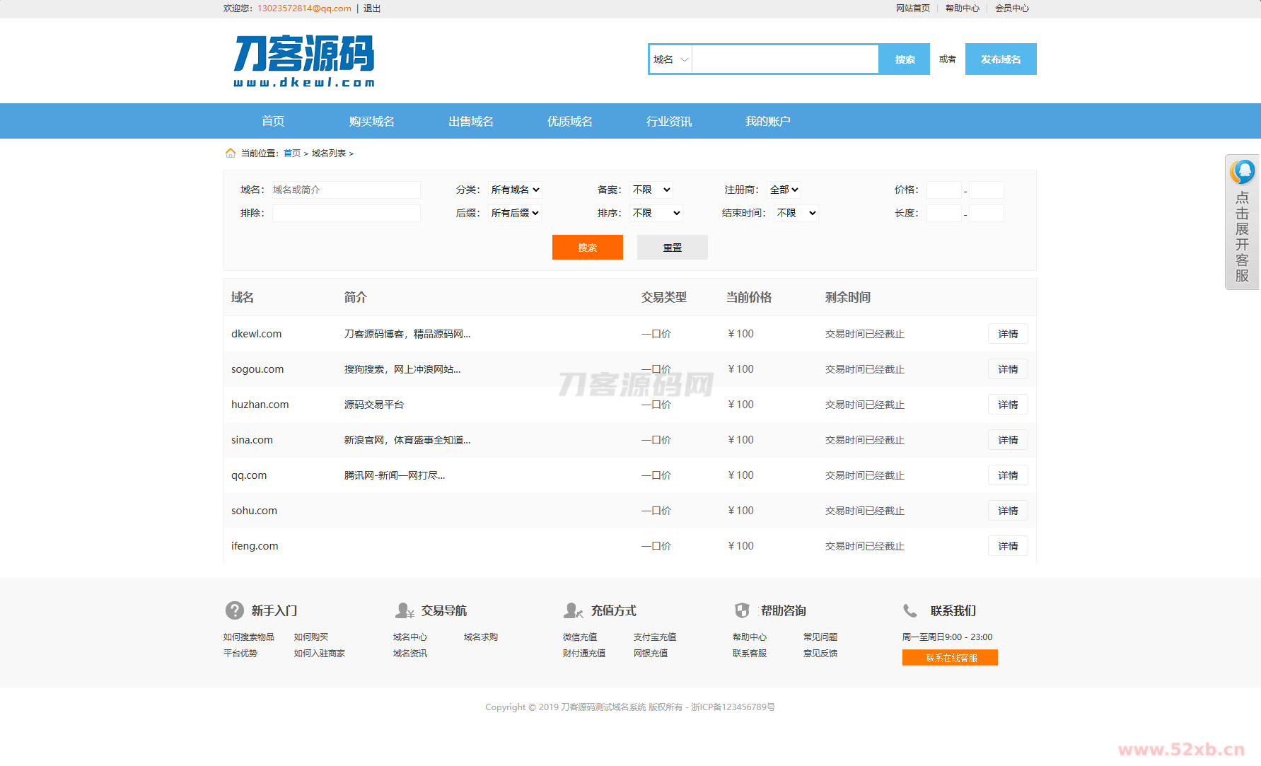The image size is (1261, 766).
Task: Expand the 分类 所有域名 dropdown
Action: click(515, 190)
